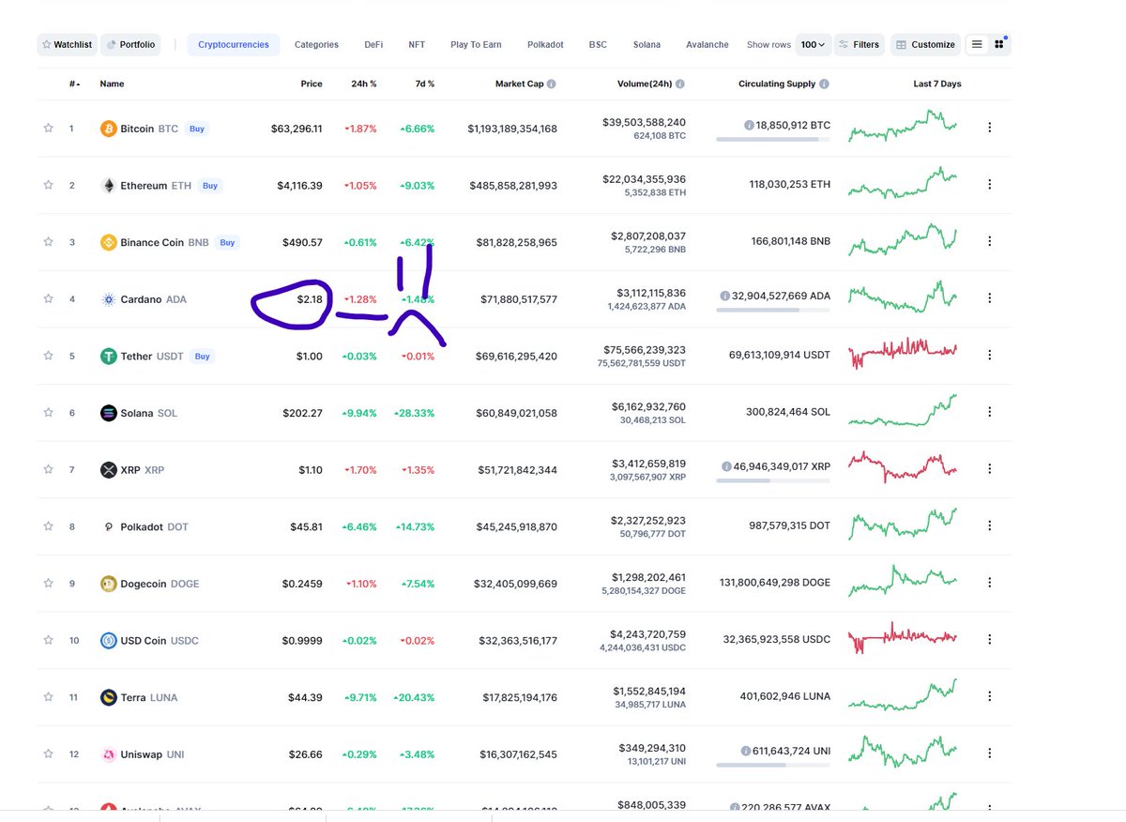
Task: Open the three-dot menu for Uniswap
Action: click(x=989, y=753)
